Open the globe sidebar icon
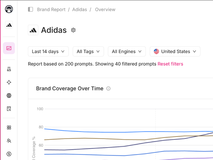The image size is (213, 160). [9, 95]
